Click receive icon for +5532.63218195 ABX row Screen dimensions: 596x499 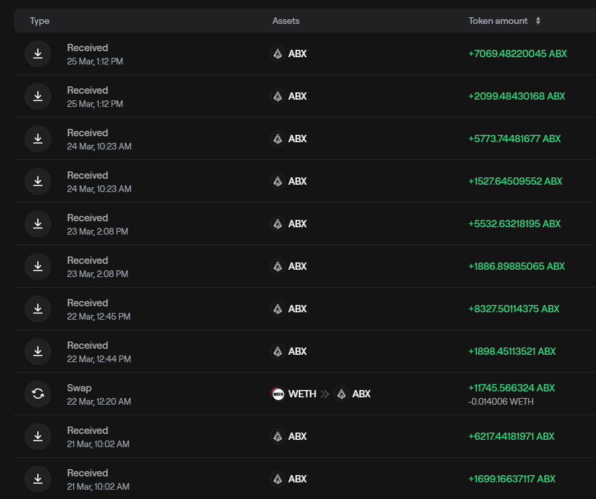pos(38,224)
